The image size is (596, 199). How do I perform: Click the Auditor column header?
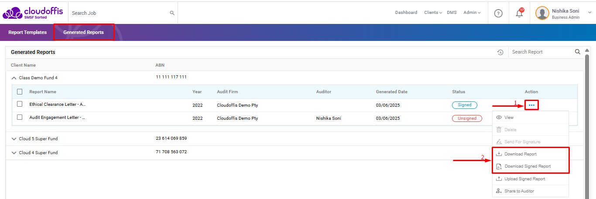coord(324,92)
